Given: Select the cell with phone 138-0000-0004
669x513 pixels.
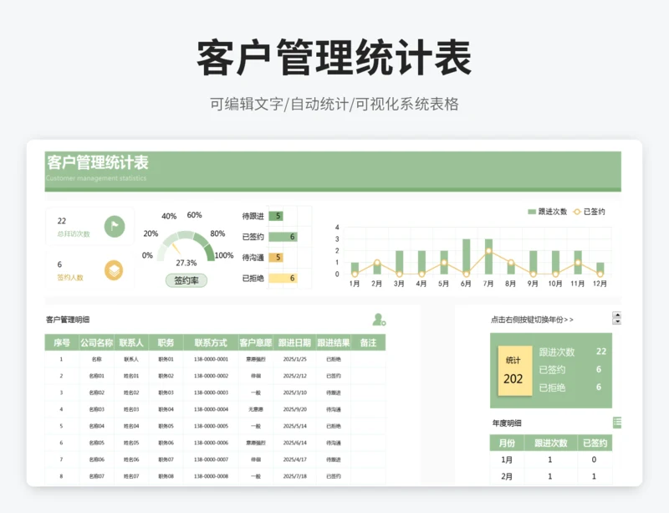Looking at the screenshot, I should (211, 409).
